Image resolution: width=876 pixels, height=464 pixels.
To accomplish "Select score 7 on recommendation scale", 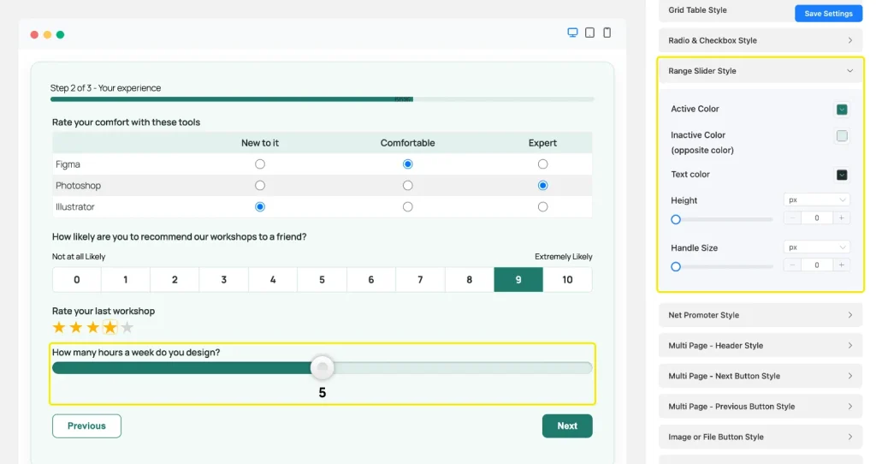I will (x=420, y=280).
